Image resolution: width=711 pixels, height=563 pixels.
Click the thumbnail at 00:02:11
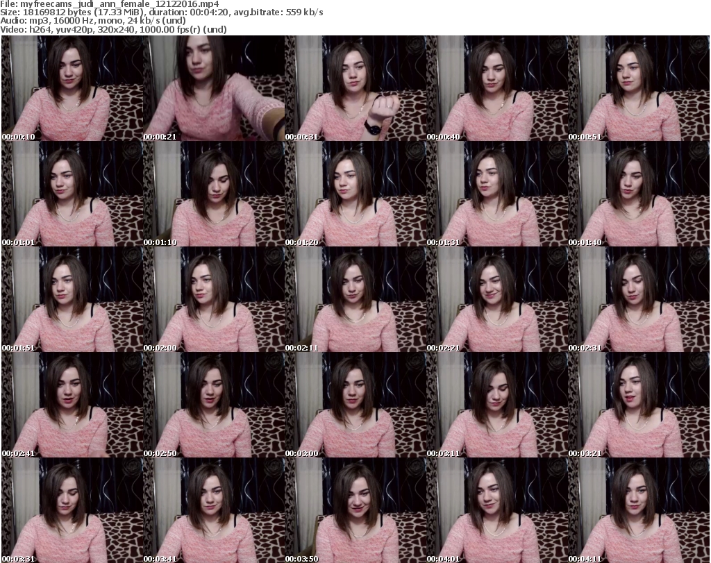pyautogui.click(x=355, y=300)
